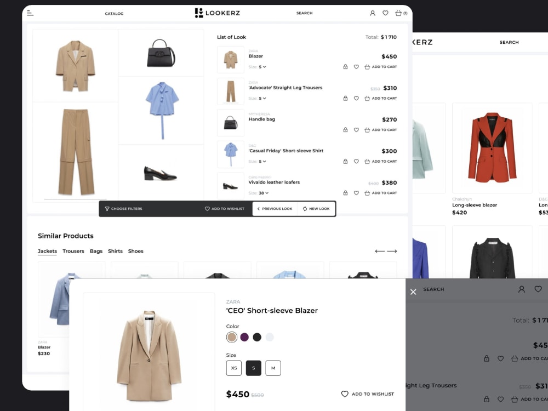
Task: Click the black loafer image in look collage
Action: [161, 173]
